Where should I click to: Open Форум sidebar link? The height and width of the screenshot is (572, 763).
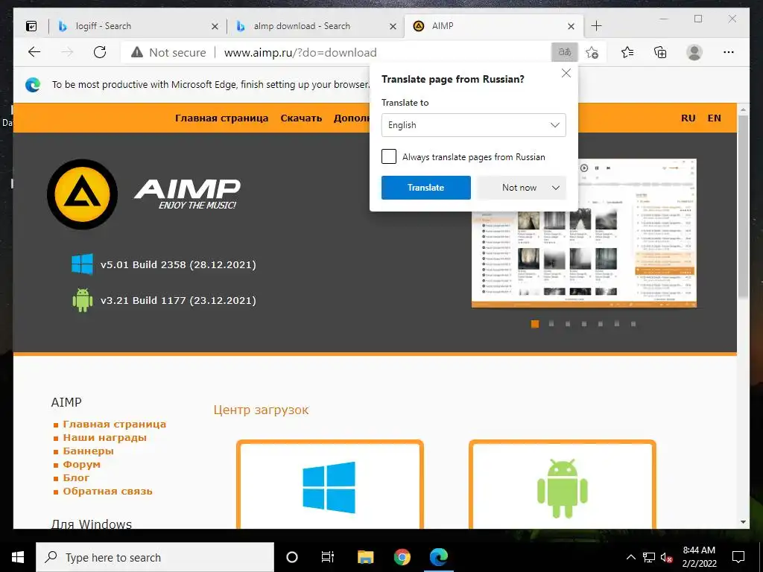(82, 465)
